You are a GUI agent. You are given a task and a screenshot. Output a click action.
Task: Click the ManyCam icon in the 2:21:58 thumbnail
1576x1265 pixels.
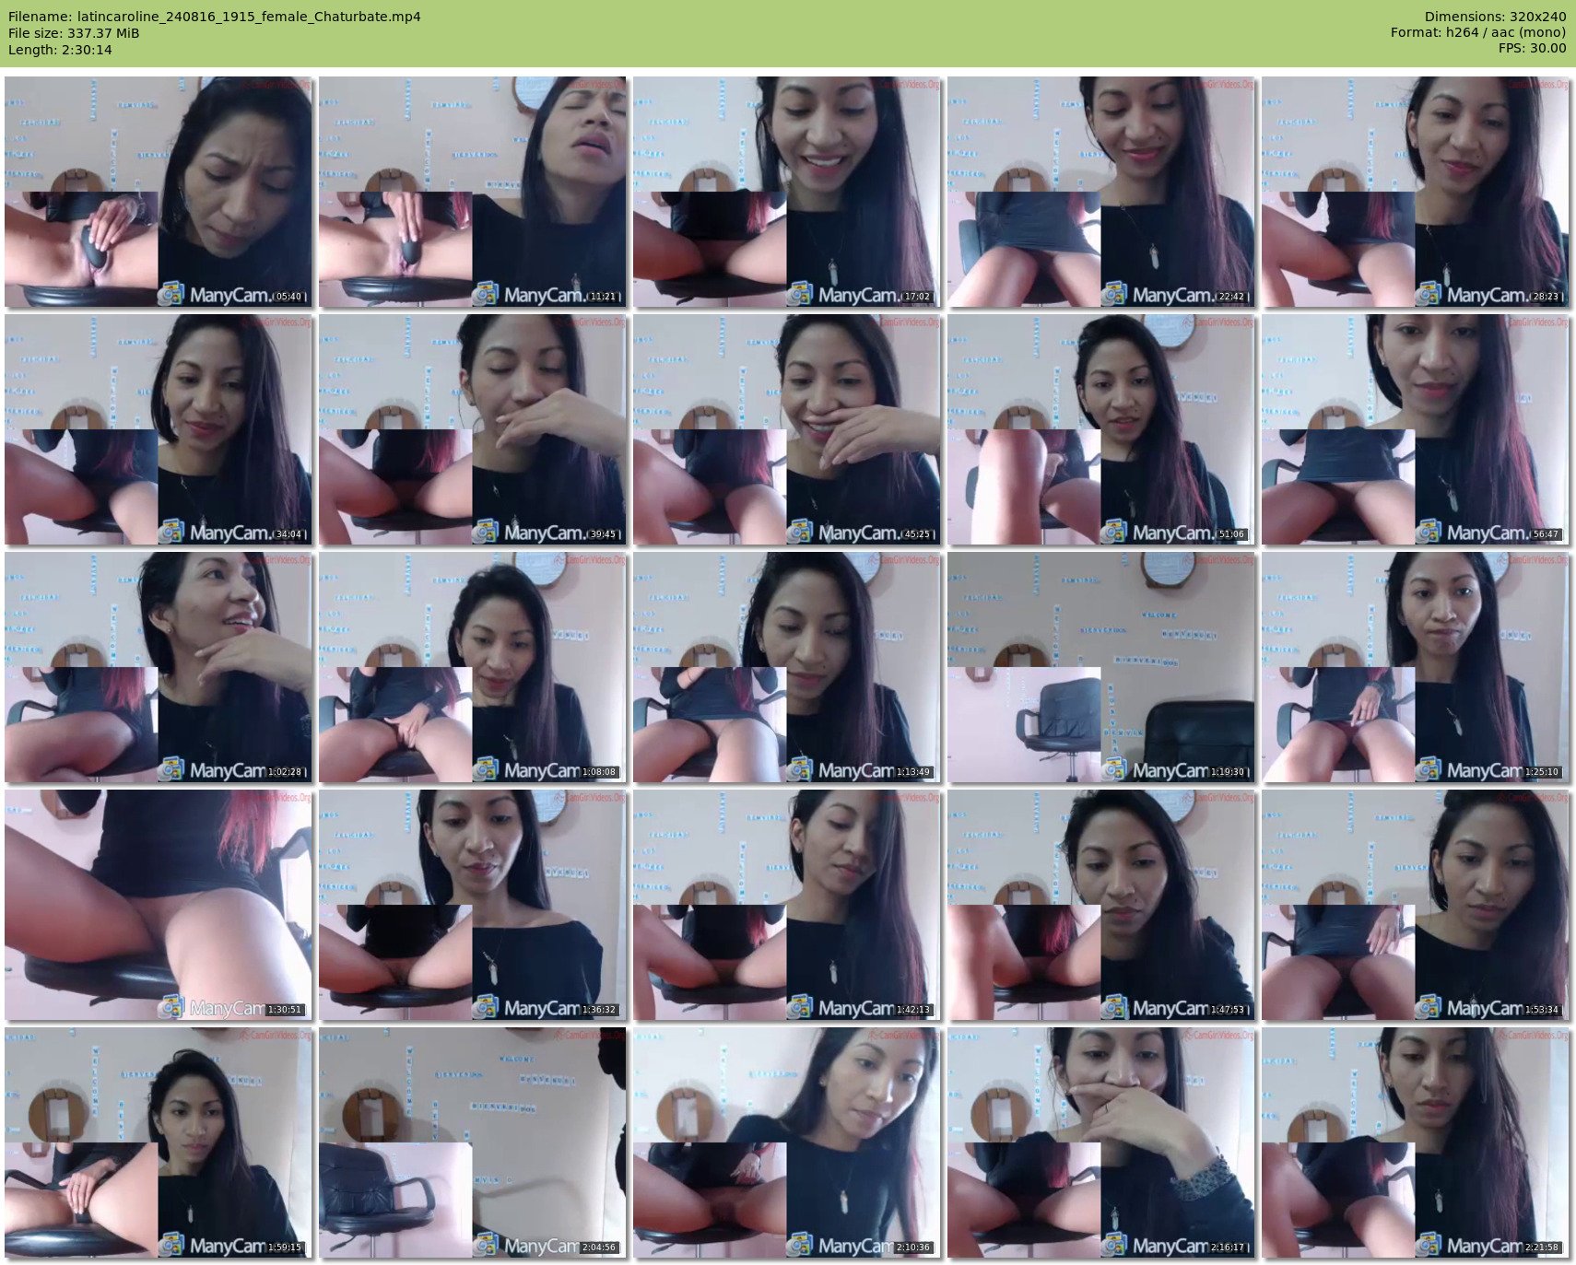coord(1429,1245)
